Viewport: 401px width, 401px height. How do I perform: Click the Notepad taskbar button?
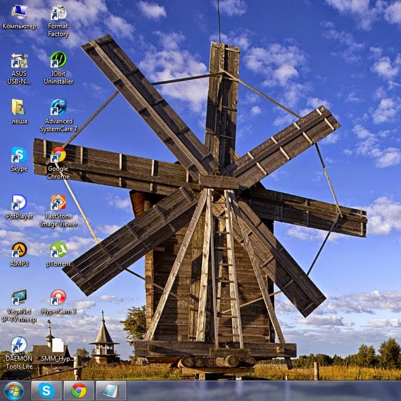[111, 391]
